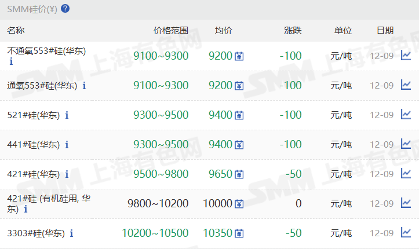
Task: Click the 名称 column header
Action: click(x=16, y=31)
